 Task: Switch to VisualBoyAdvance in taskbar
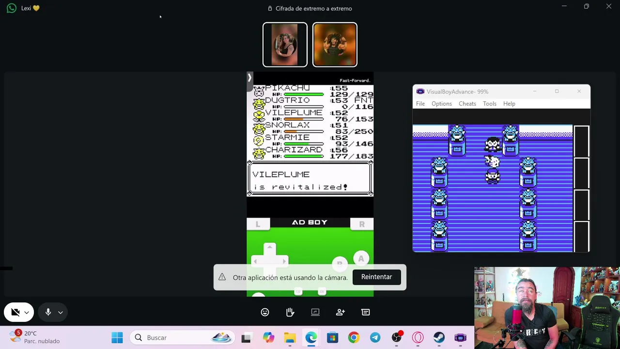[x=461, y=338]
